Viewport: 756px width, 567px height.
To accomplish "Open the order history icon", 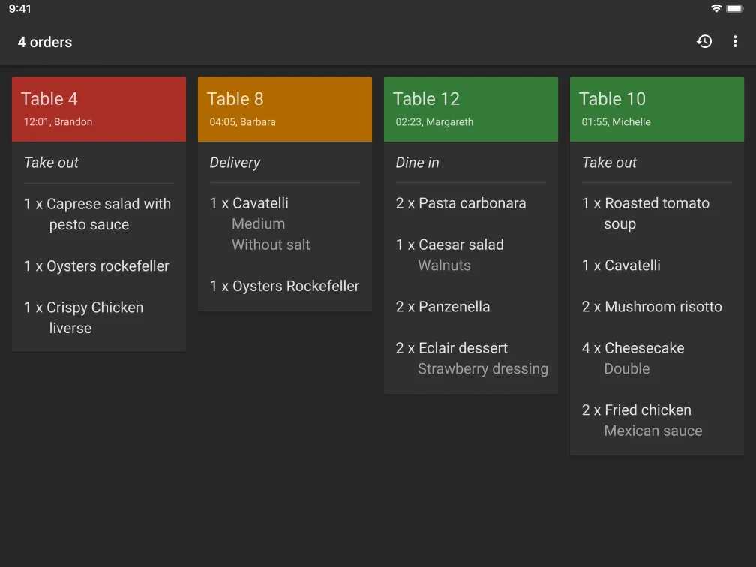I will [x=704, y=42].
